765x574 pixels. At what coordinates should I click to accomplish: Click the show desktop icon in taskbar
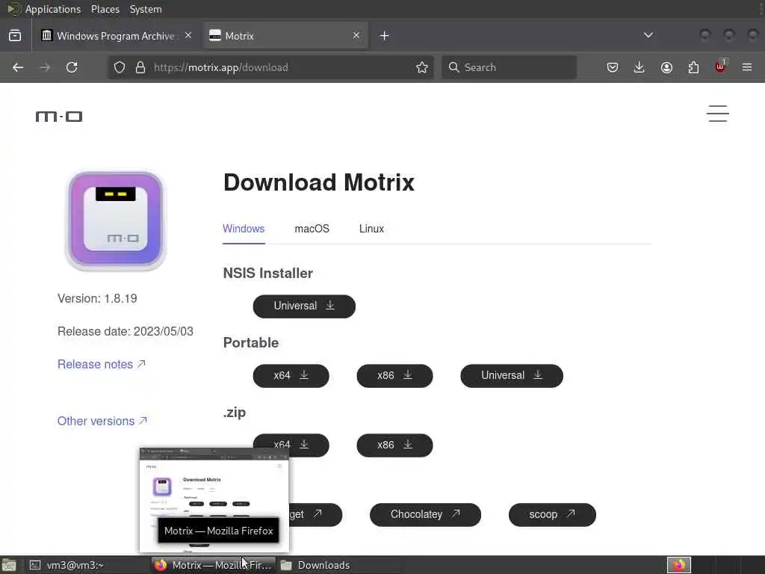pyautogui.click(x=9, y=565)
